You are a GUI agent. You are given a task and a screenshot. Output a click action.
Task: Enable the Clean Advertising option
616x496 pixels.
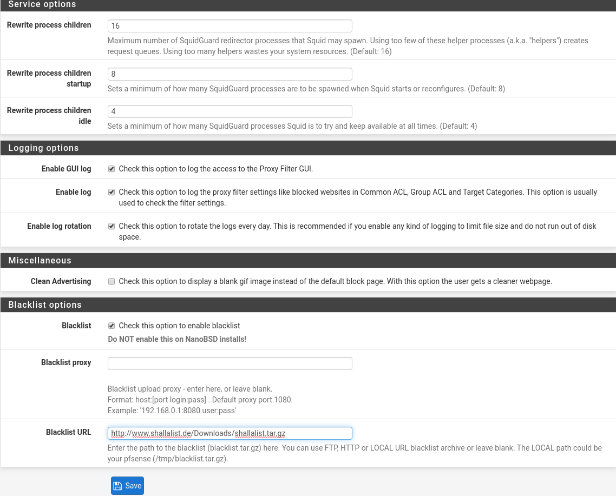click(112, 281)
